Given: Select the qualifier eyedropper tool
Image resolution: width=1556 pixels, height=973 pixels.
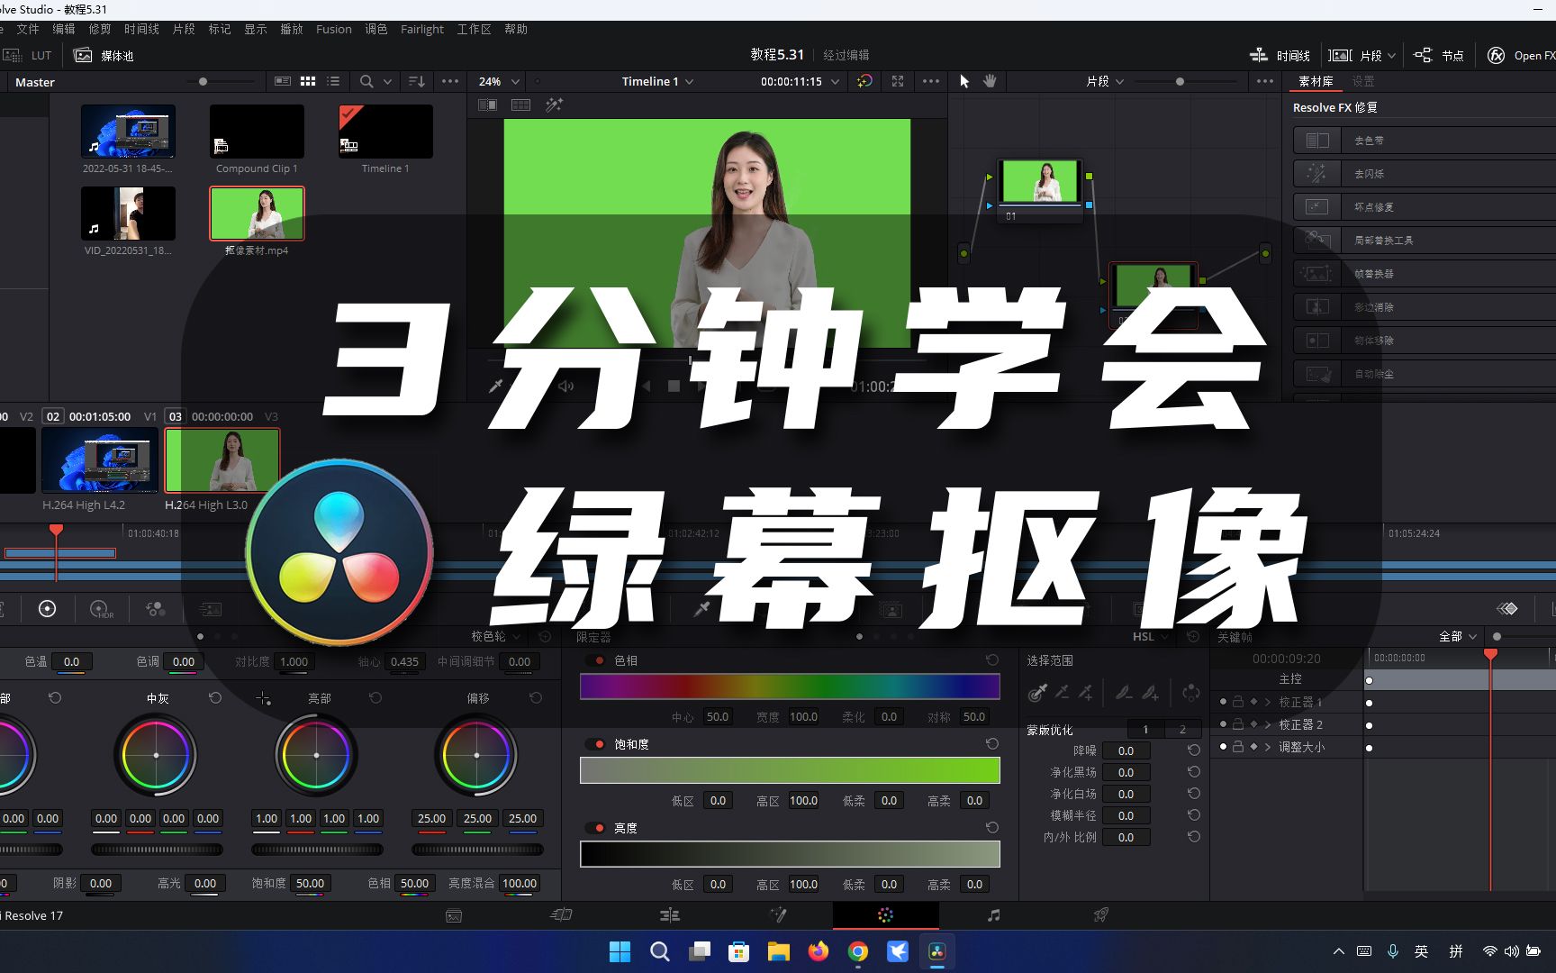Looking at the screenshot, I should [x=1037, y=693].
